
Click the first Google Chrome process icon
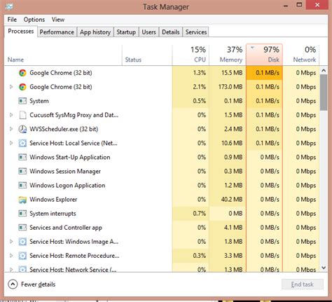point(22,73)
